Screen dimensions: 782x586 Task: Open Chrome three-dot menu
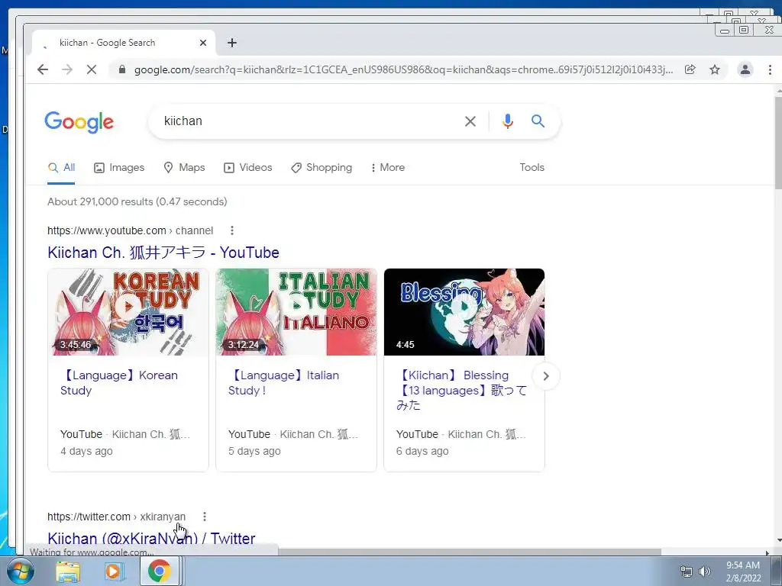point(770,69)
